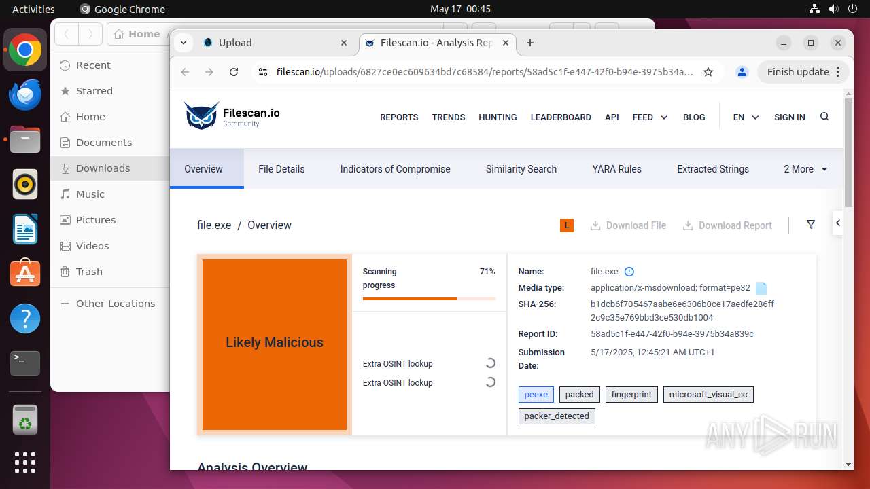870x489 pixels.
Task: Click the microsoft_visual_cc tag
Action: pyautogui.click(x=708, y=395)
